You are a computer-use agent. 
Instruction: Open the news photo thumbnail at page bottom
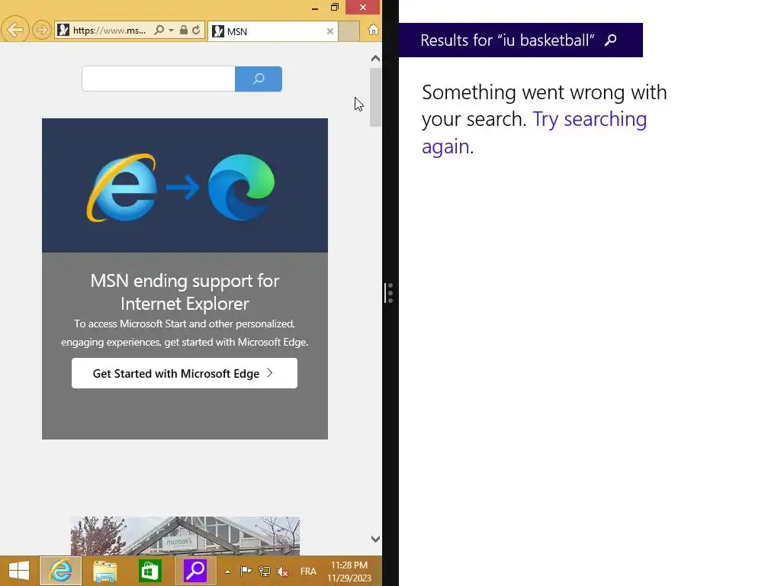[185, 536]
